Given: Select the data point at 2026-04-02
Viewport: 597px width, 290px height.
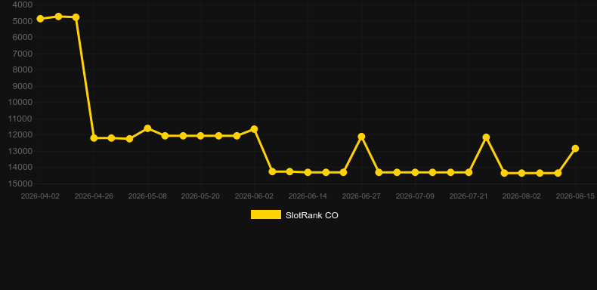Looking at the screenshot, I should pos(40,19).
